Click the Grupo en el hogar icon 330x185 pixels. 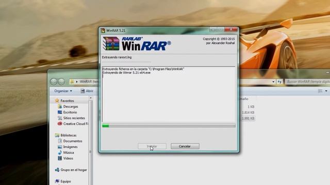pyautogui.click(x=57, y=170)
